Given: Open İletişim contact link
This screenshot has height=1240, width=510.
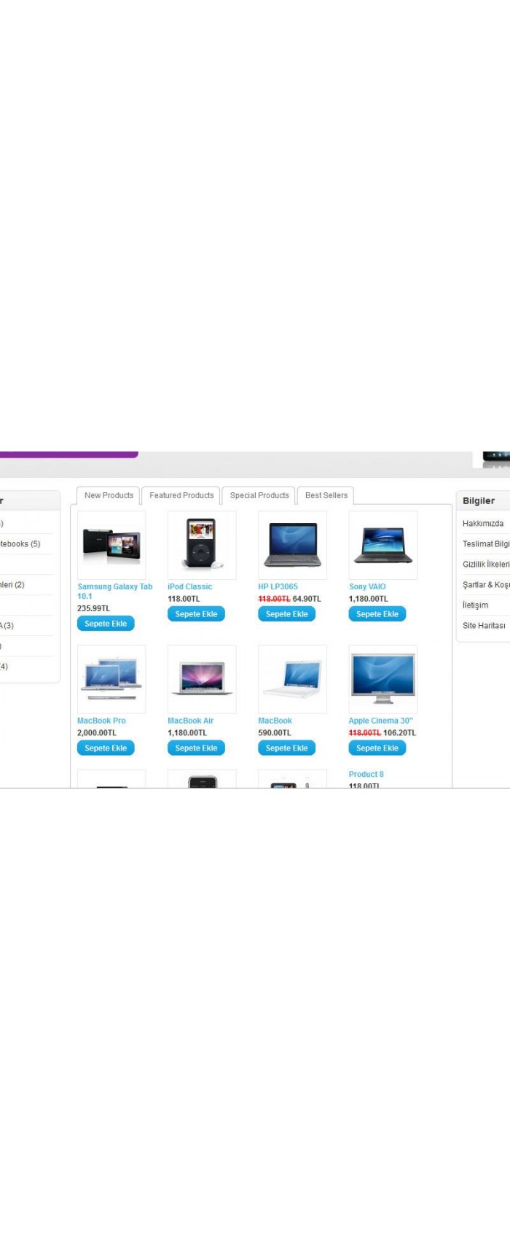Looking at the screenshot, I should [476, 605].
